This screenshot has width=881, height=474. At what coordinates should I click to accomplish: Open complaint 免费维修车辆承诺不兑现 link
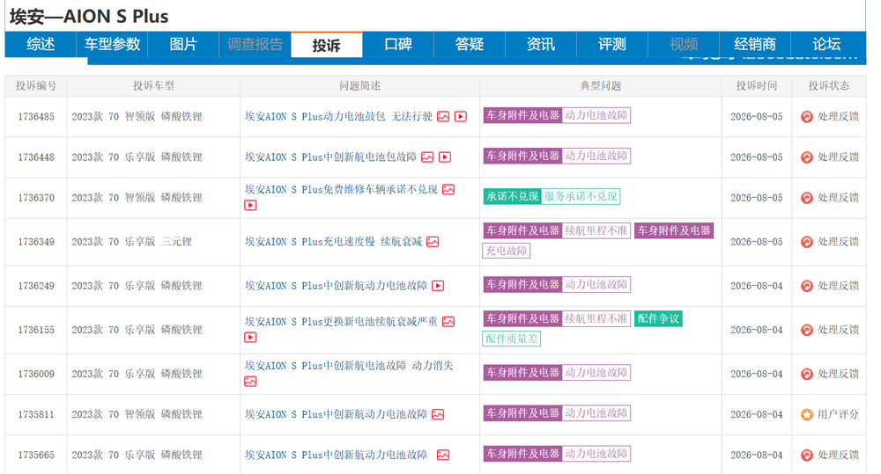click(x=341, y=190)
